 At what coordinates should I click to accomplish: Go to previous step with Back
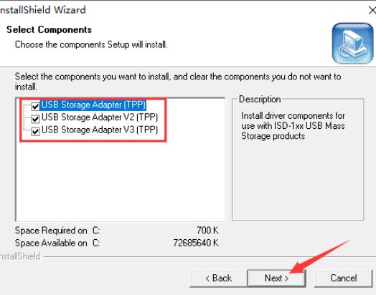(218, 279)
